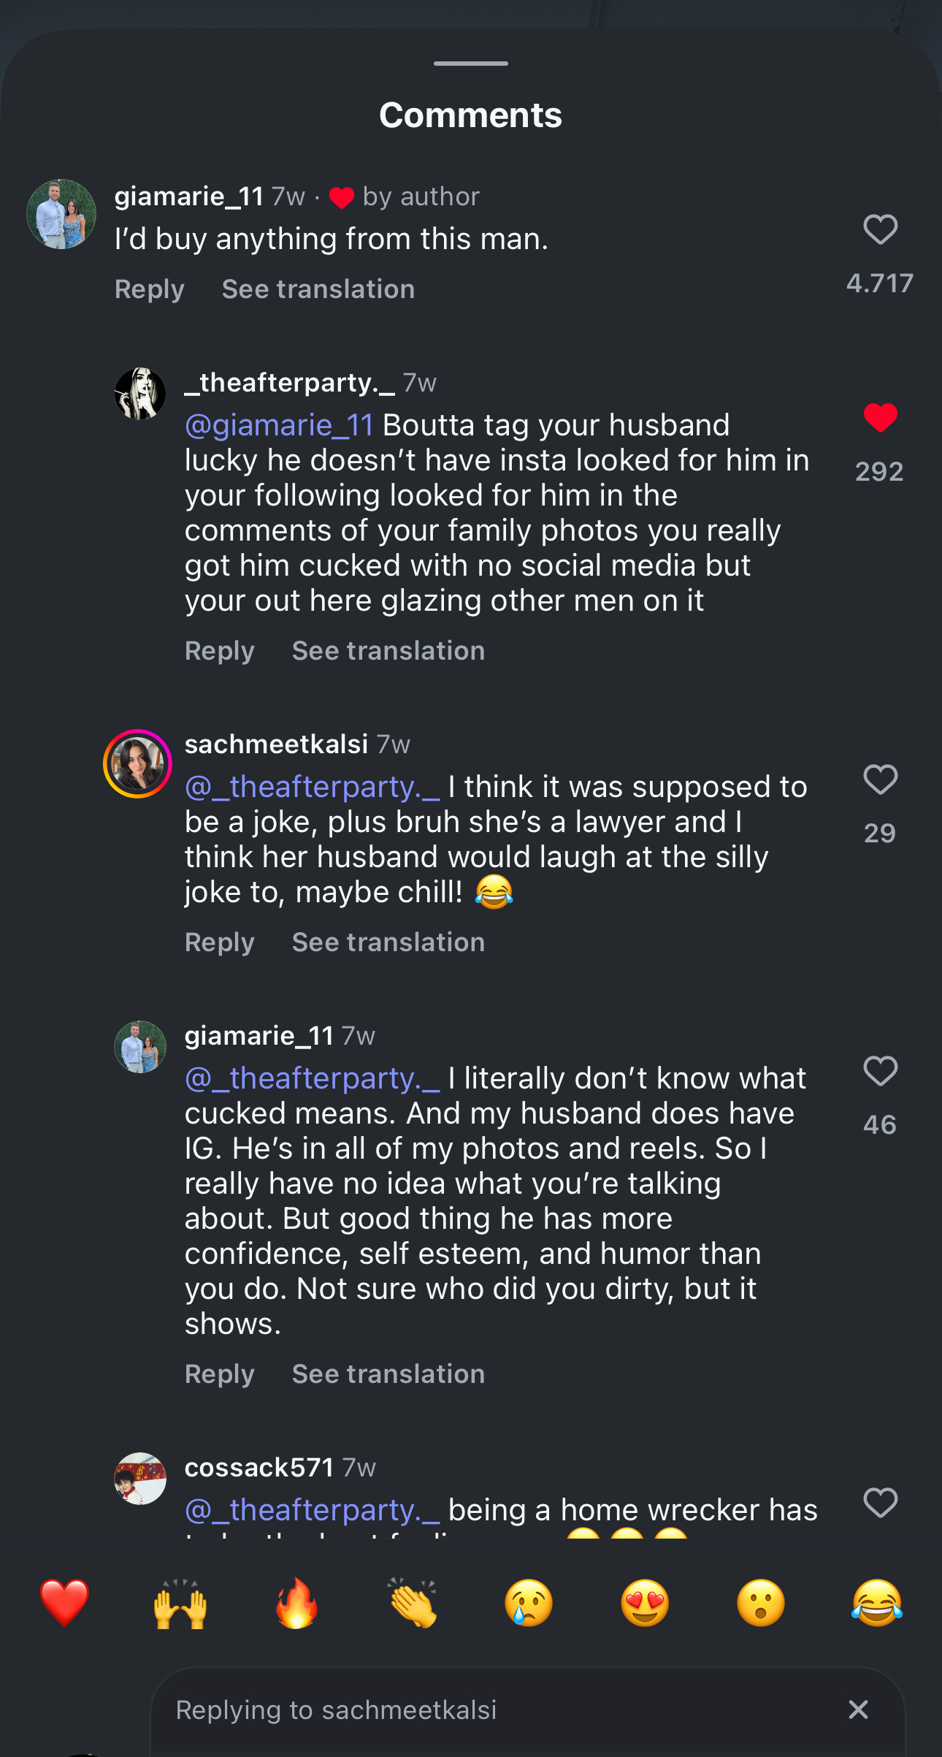Grab the comments sheet drag handle
The image size is (942, 1757).
click(x=471, y=64)
